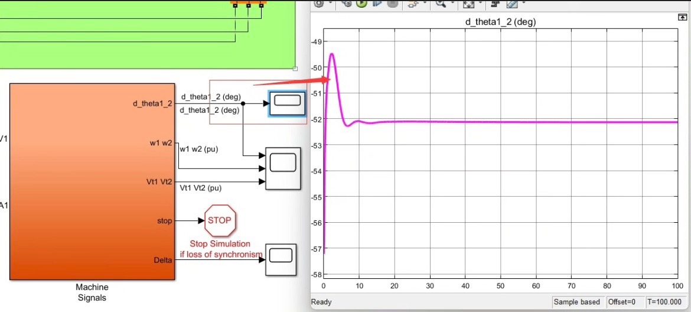Click the d_theta1_2 output port label
Viewport: 691px width, 312px height.
tap(152, 103)
